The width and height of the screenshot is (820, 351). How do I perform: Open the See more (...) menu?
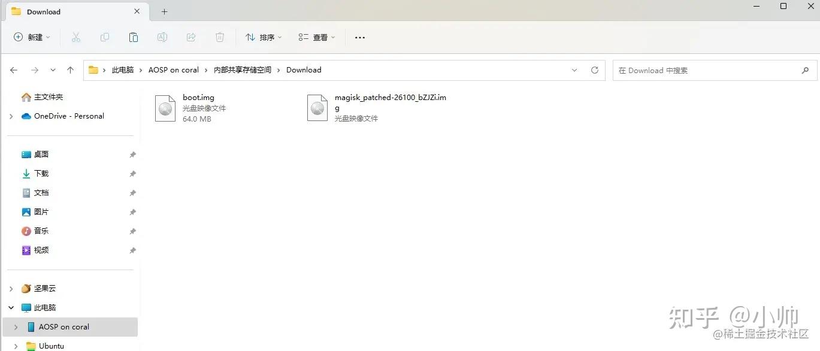[359, 37]
